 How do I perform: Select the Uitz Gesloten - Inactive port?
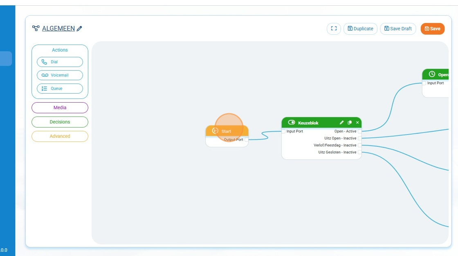pyautogui.click(x=359, y=152)
